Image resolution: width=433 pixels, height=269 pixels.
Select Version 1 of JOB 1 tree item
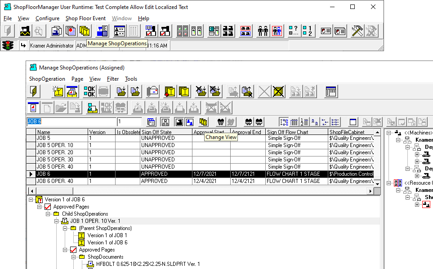pos(107,235)
